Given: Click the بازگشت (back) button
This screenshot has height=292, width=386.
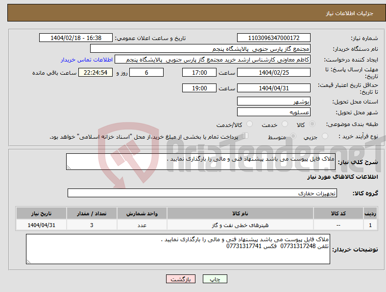Looking at the screenshot, I should [180, 279].
